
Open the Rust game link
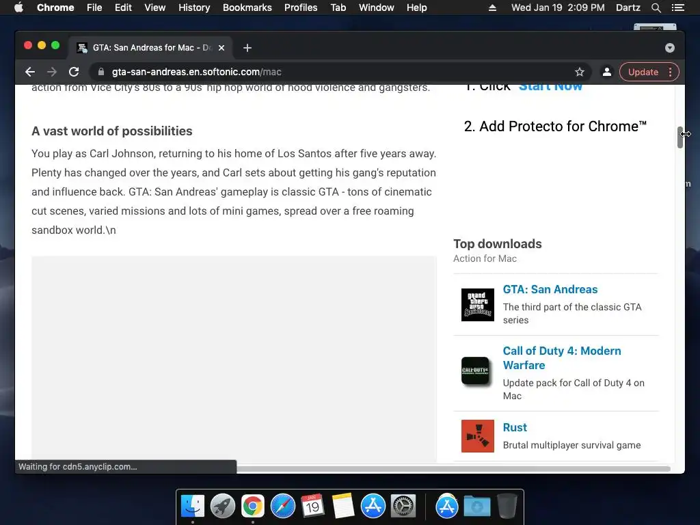pyautogui.click(x=515, y=427)
